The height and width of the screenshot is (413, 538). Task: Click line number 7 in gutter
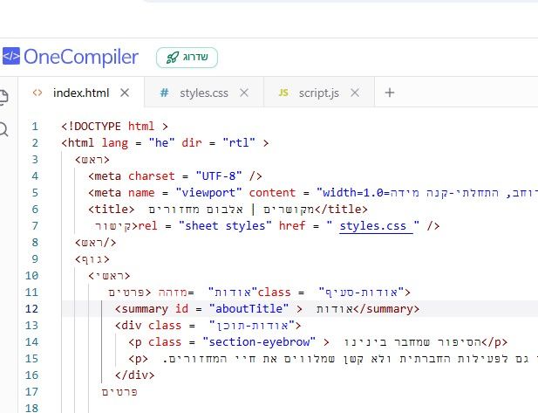point(35,226)
